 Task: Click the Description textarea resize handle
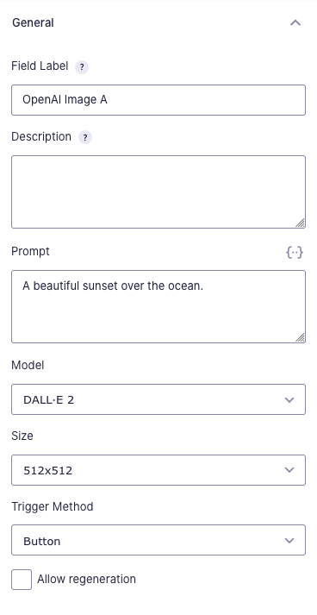(300, 223)
